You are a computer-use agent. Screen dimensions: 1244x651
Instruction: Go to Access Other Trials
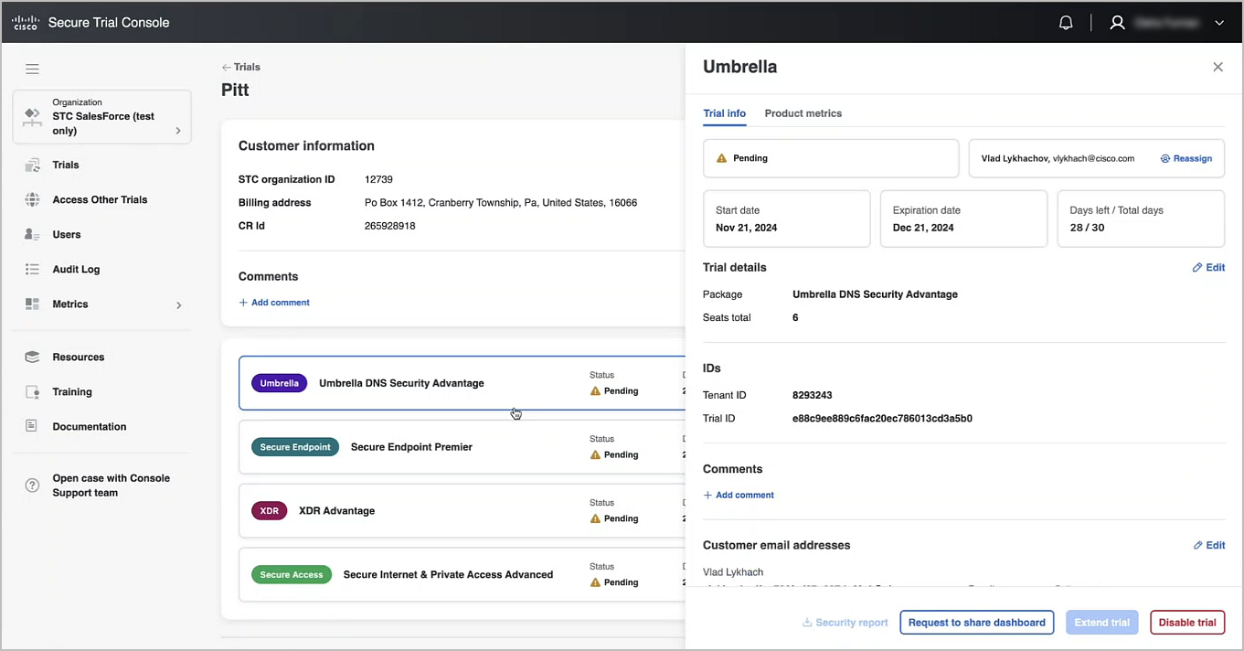[x=100, y=200]
